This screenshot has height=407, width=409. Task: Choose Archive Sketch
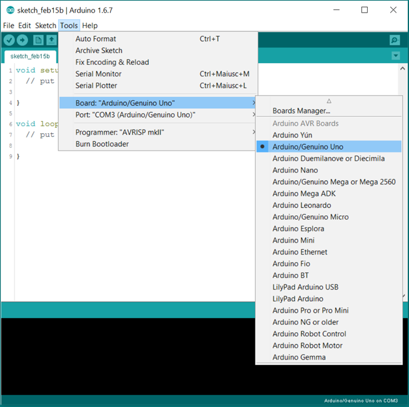pos(158,51)
